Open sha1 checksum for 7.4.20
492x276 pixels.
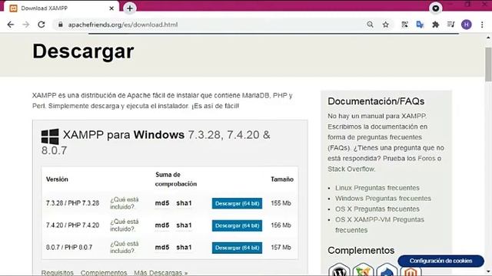pyautogui.click(x=184, y=225)
